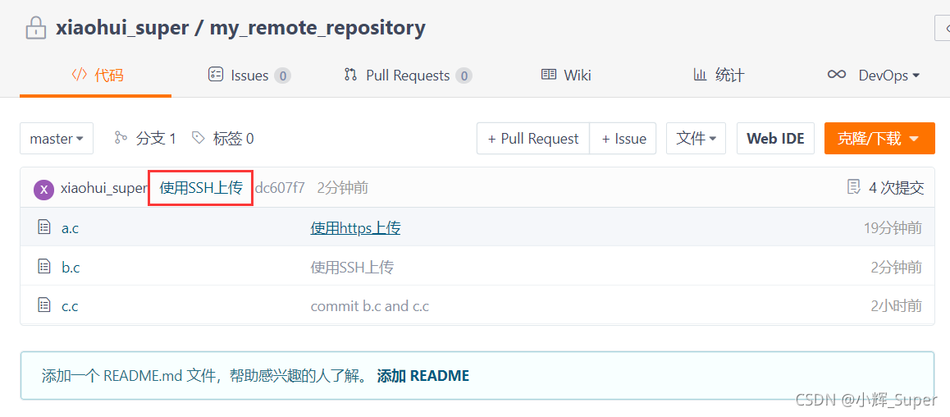The height and width of the screenshot is (417, 950).
Task: Click the 添加 README link
Action: [x=422, y=376]
